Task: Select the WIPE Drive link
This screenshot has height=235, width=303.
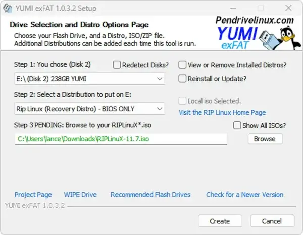Action: tap(80, 195)
